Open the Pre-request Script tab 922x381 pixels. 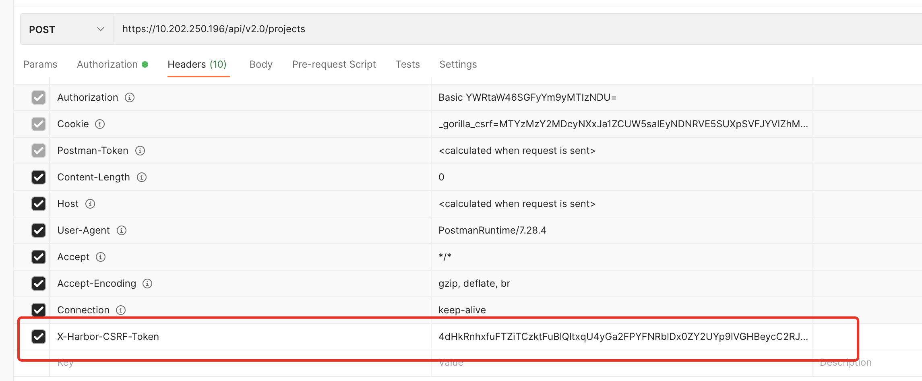(x=334, y=64)
